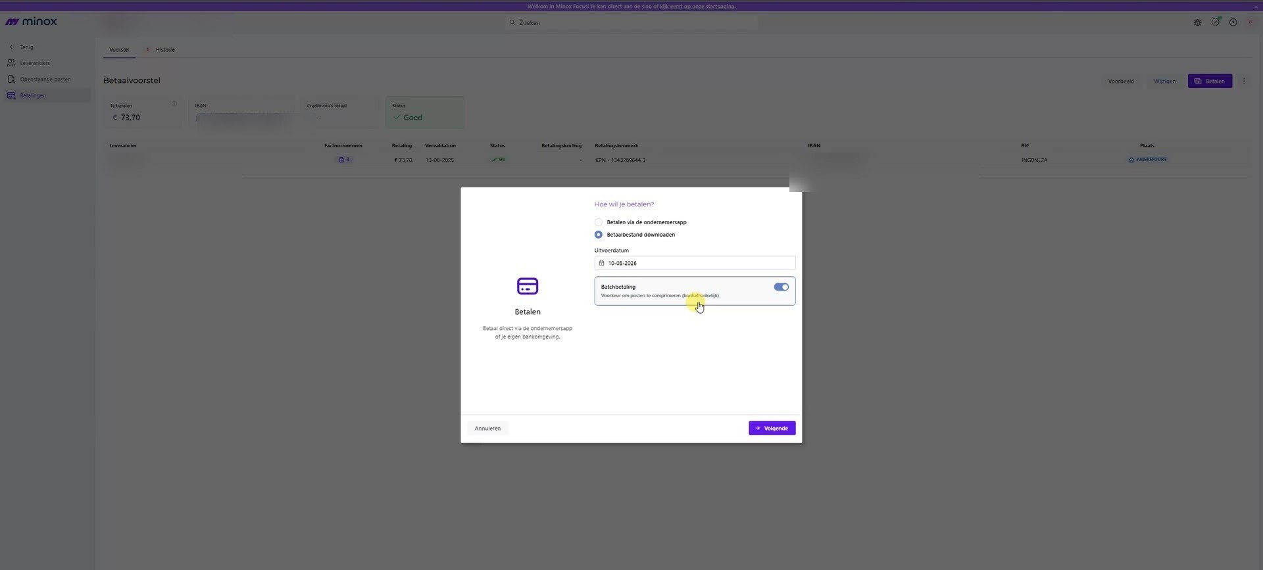Click the '€ 73,70' amount in table row
The width and height of the screenshot is (1263, 570).
click(403, 160)
